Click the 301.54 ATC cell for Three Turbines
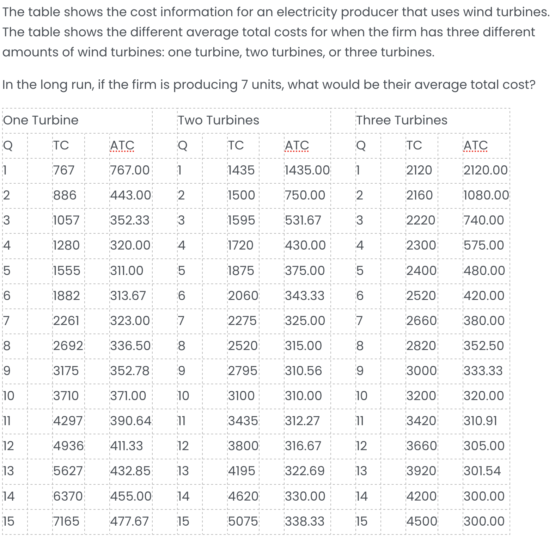 click(x=482, y=471)
